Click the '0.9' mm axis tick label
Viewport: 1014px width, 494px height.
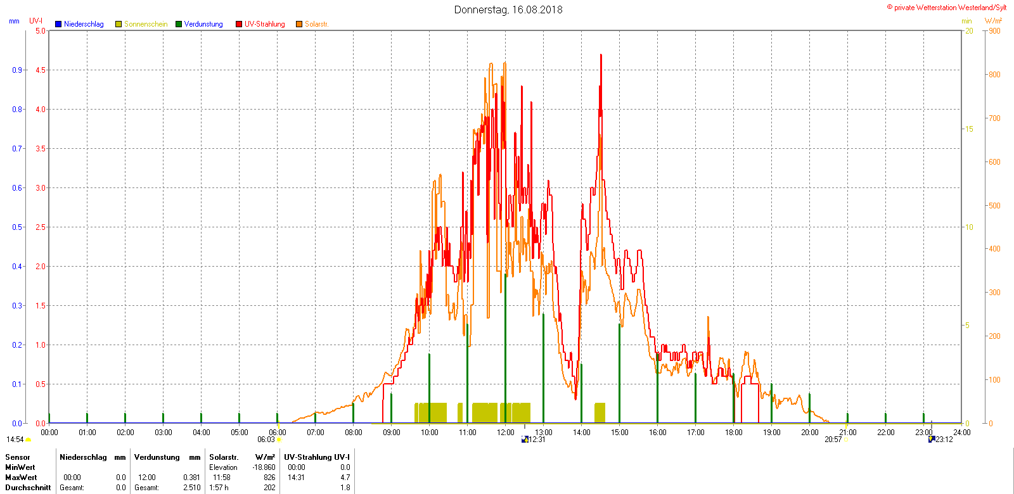click(17, 70)
